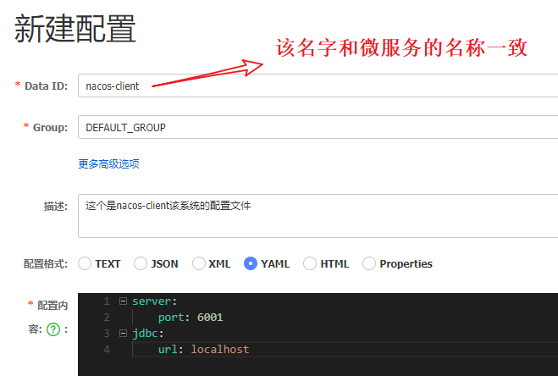Select the JSON format radio button

(141, 264)
